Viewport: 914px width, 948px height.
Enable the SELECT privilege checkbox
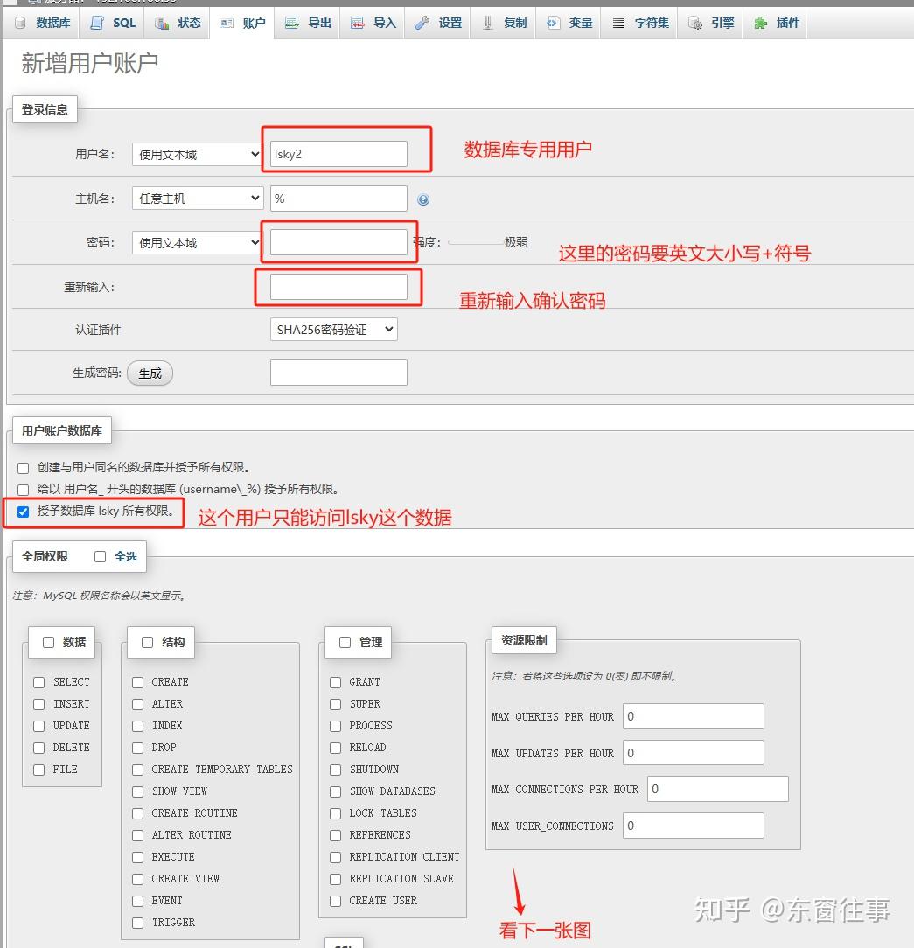[x=38, y=682]
